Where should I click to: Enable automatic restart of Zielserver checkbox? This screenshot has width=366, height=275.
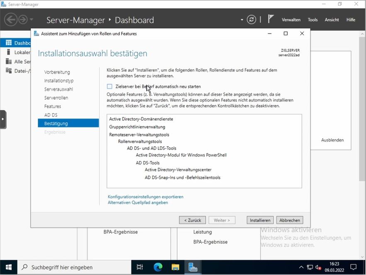110,86
